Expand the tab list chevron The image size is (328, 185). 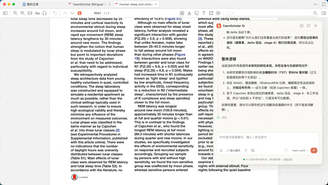(x=315, y=5)
